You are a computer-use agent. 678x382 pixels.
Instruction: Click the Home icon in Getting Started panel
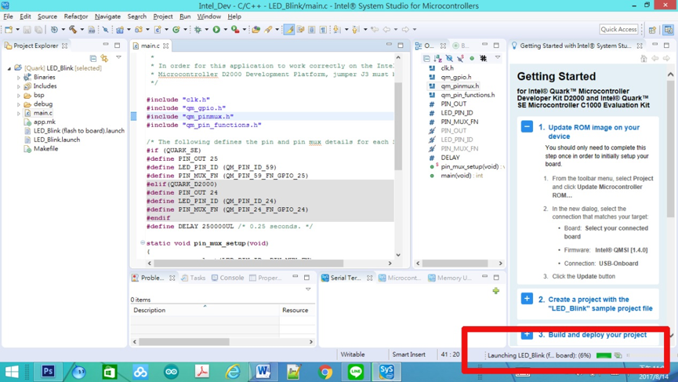[644, 58]
